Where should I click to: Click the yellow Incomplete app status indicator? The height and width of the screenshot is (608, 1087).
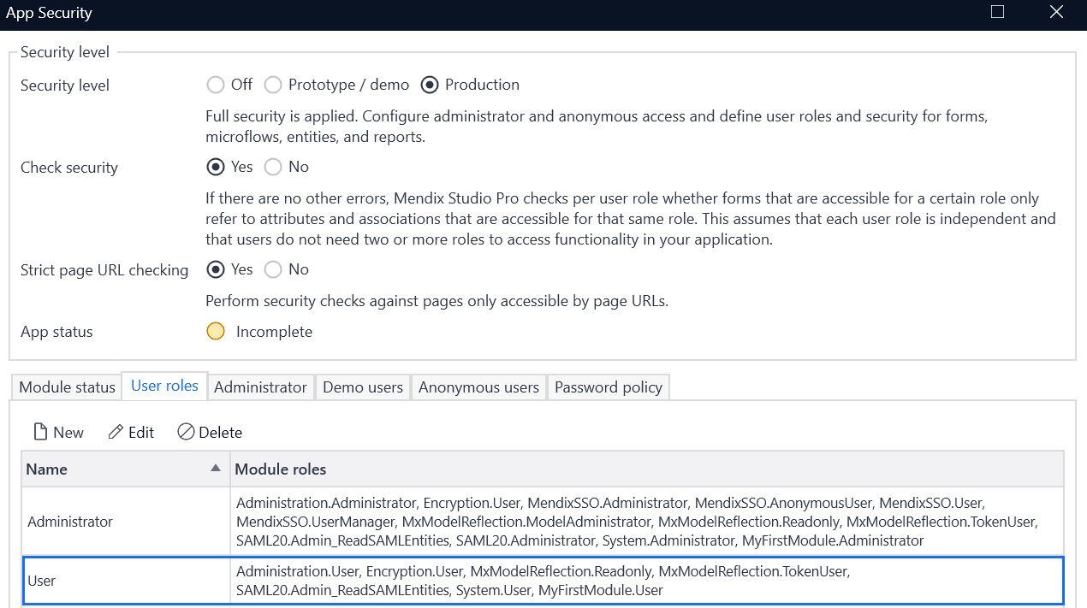point(216,331)
